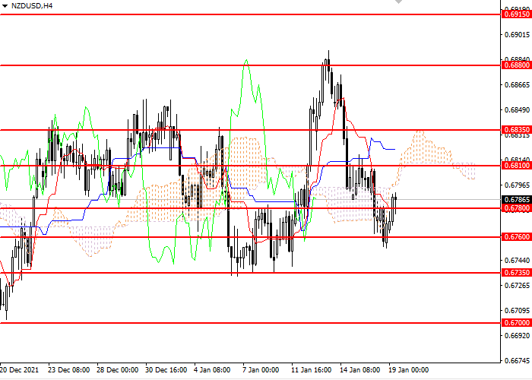
Task: Click the 30 Dec 16:00 time label
Action: coord(166,370)
